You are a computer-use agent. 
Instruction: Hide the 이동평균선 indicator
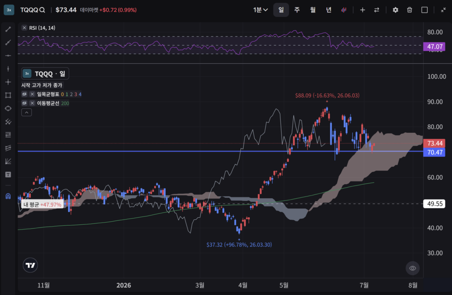click(x=25, y=103)
